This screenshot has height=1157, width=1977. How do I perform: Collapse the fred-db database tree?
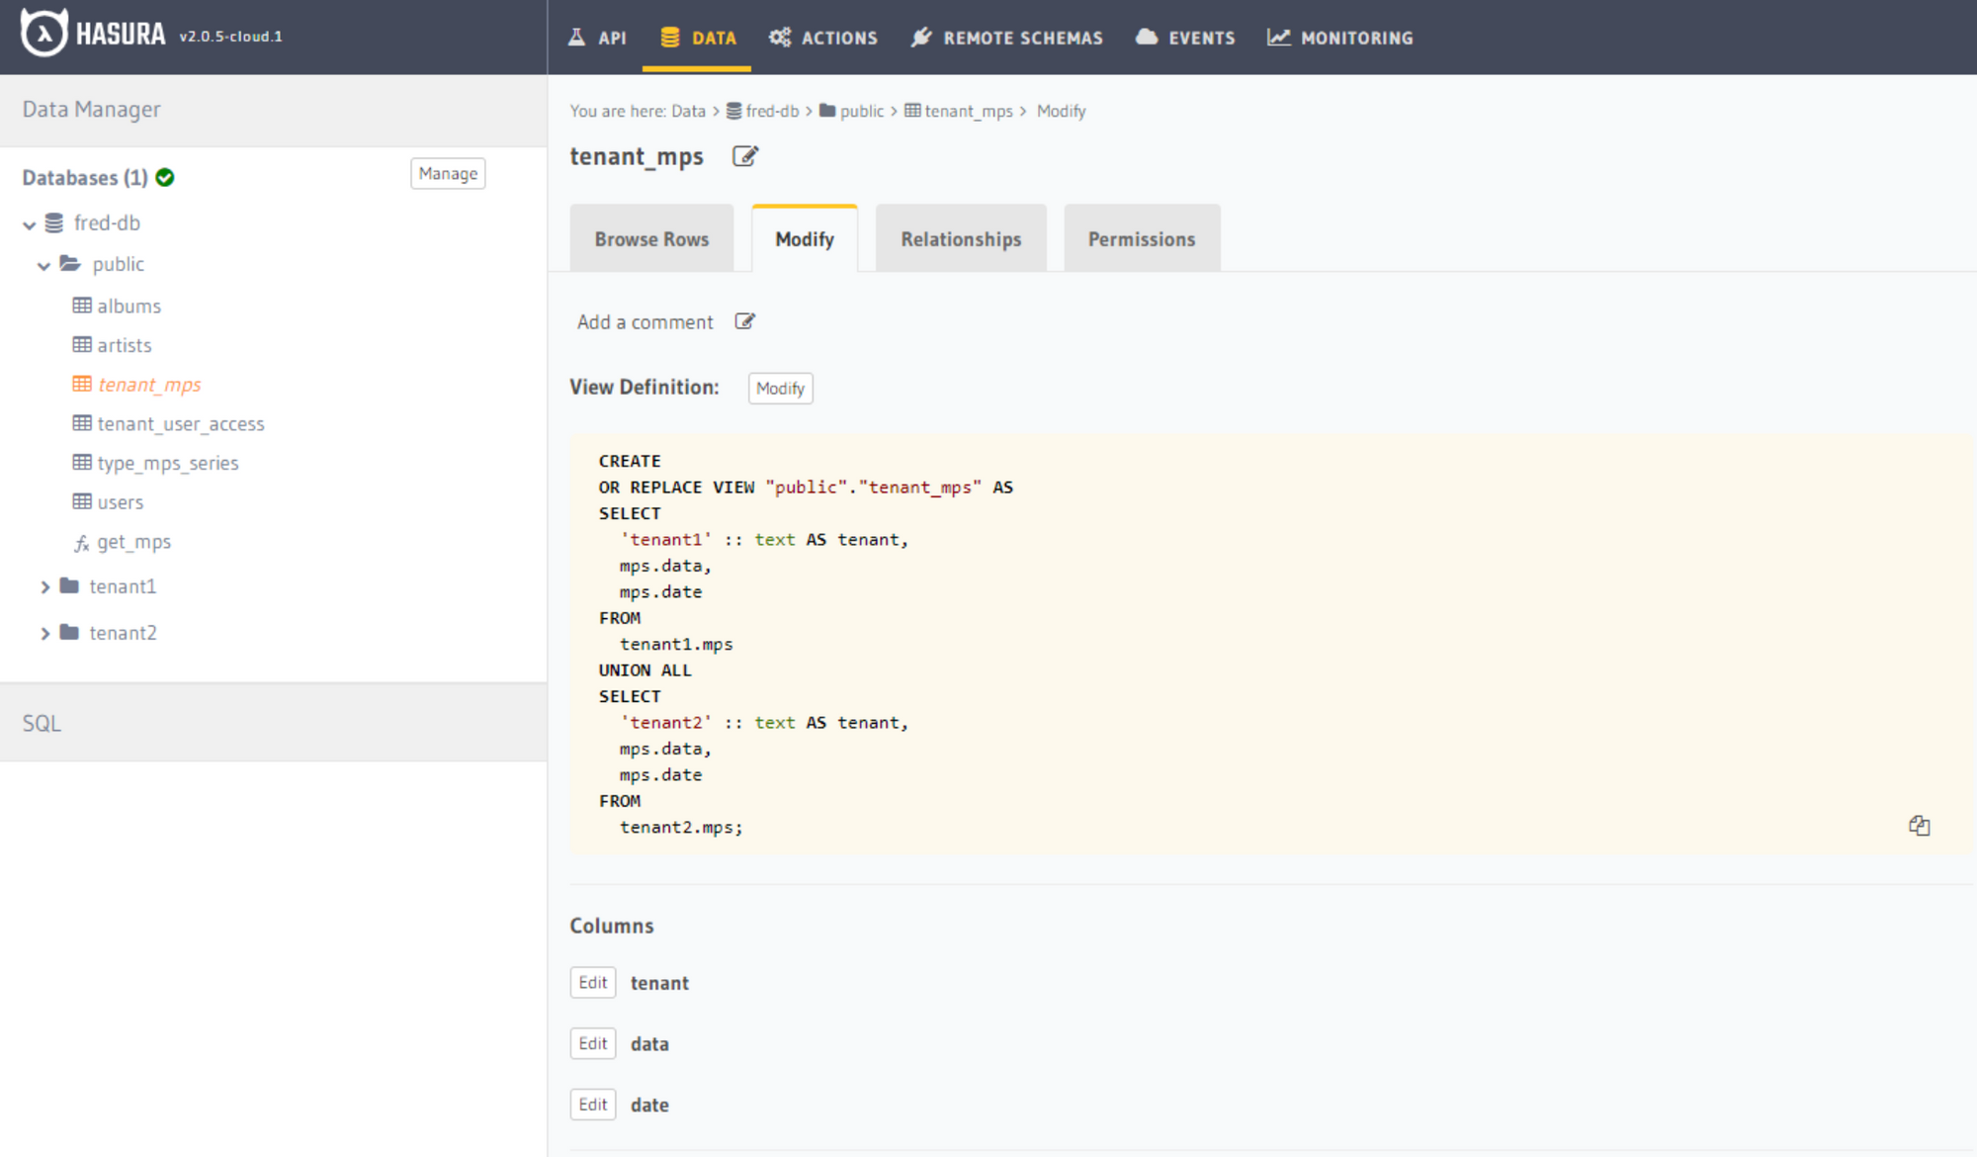[x=30, y=224]
